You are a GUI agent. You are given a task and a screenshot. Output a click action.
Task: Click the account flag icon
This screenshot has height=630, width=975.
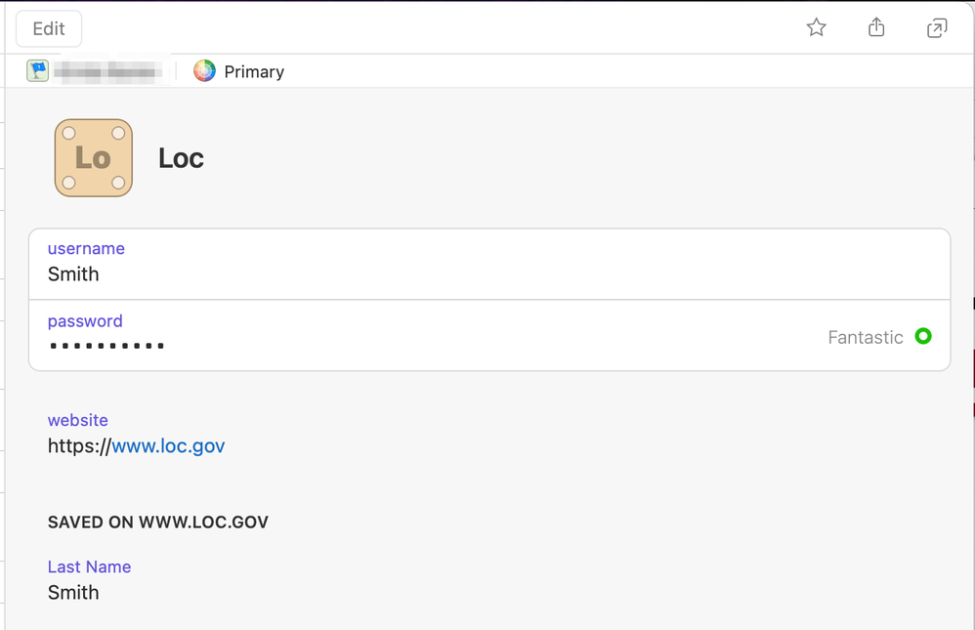click(x=38, y=71)
